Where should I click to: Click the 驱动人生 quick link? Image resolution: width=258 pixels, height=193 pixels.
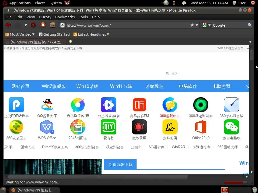28,147
